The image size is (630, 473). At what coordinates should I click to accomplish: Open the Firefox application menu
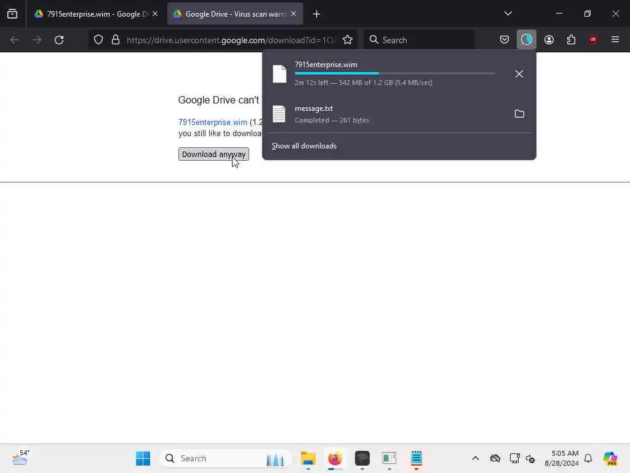(615, 39)
